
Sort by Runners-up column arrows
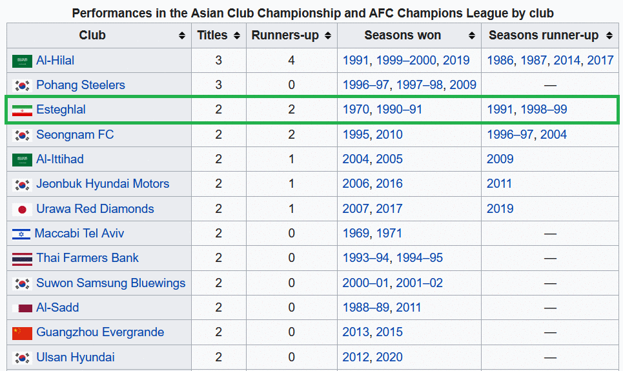pos(328,35)
